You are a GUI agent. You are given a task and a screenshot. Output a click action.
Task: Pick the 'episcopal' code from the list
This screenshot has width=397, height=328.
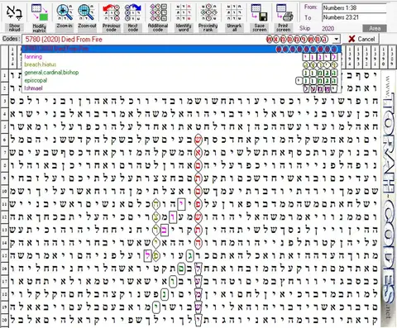[x=181, y=81]
